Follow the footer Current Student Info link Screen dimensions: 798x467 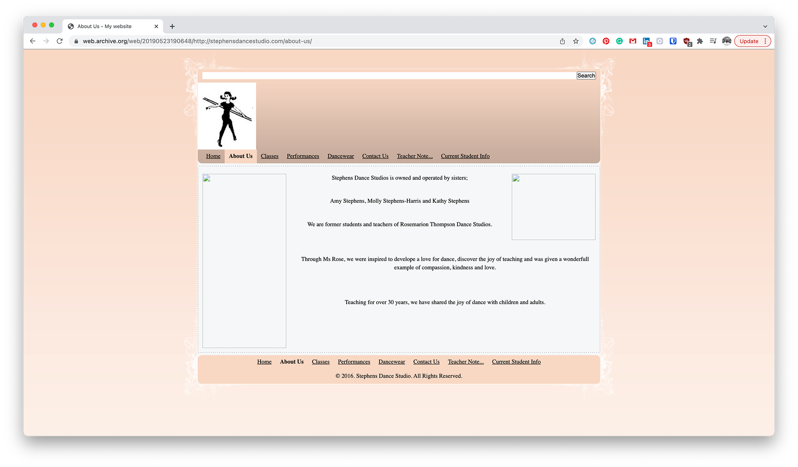(x=516, y=362)
